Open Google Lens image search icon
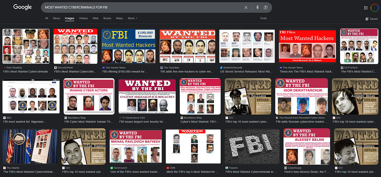The image size is (381, 177). tap(266, 7)
